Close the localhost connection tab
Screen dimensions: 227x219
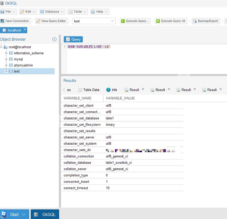click(x=25, y=29)
